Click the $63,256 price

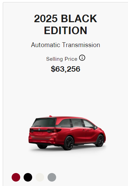66,69
